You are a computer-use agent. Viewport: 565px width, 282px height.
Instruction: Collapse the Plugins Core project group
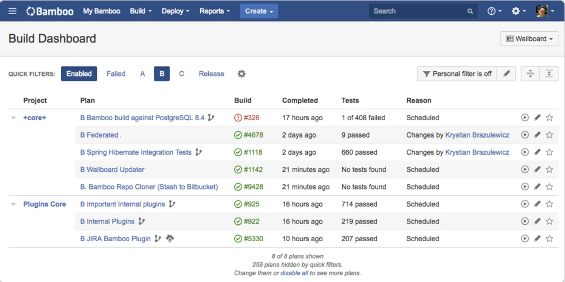tap(14, 204)
